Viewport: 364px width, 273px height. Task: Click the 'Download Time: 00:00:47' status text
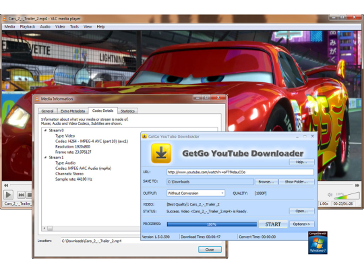coord(201,237)
